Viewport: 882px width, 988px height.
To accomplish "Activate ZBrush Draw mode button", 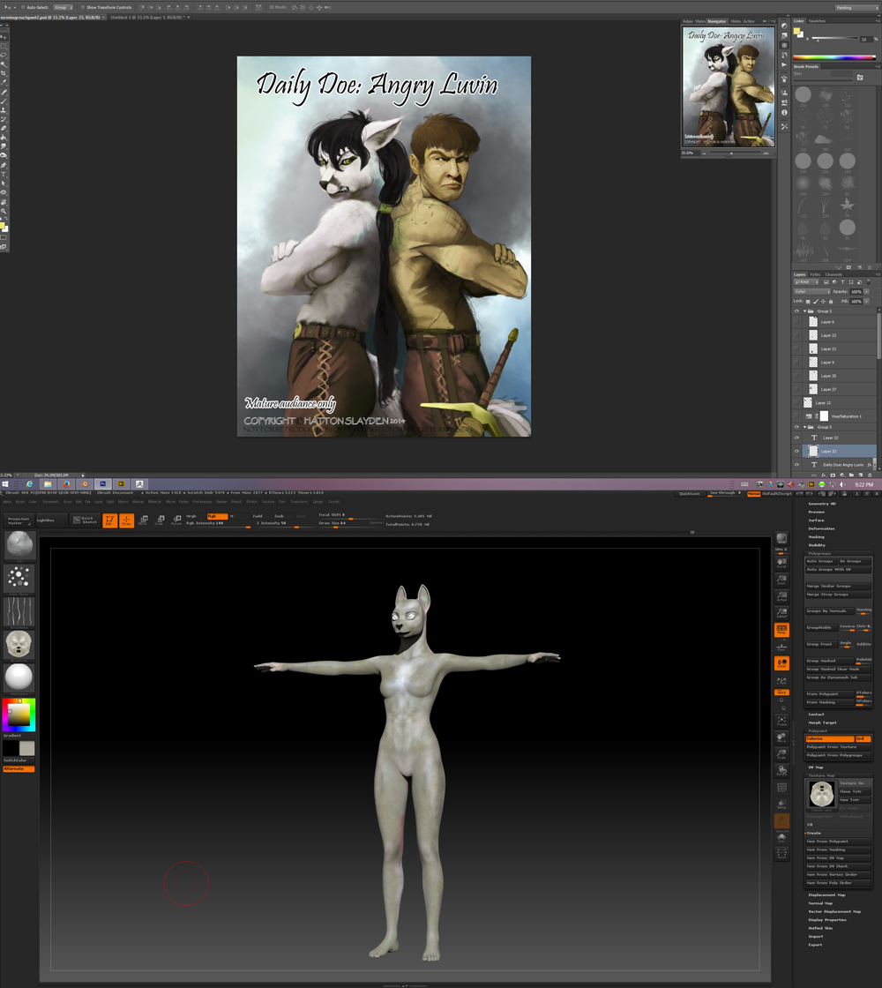I will click(126, 520).
